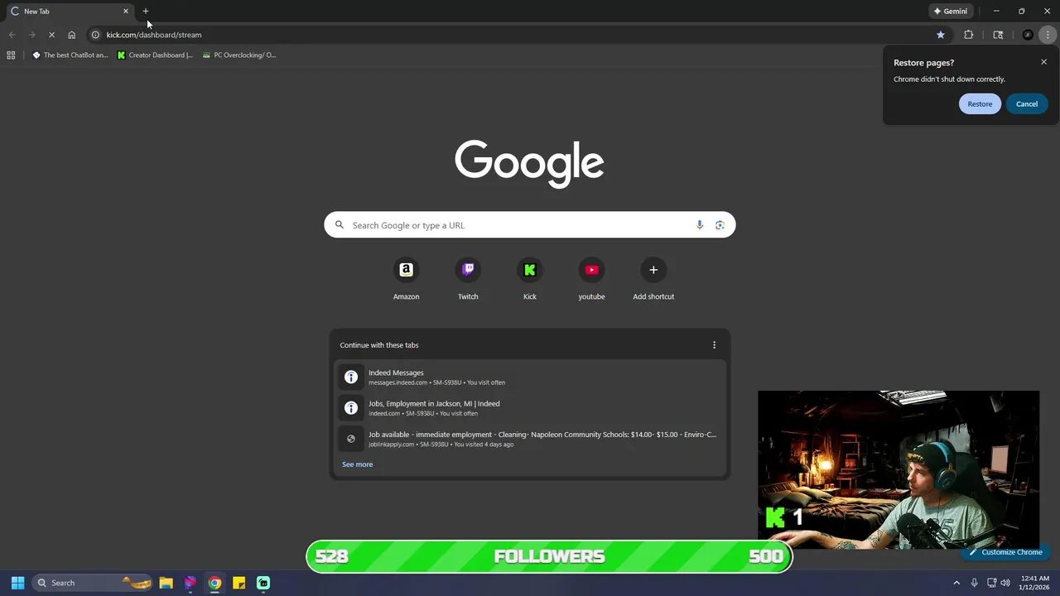Cancel the Restore pages prompt
This screenshot has width=1060, height=596.
1027,103
